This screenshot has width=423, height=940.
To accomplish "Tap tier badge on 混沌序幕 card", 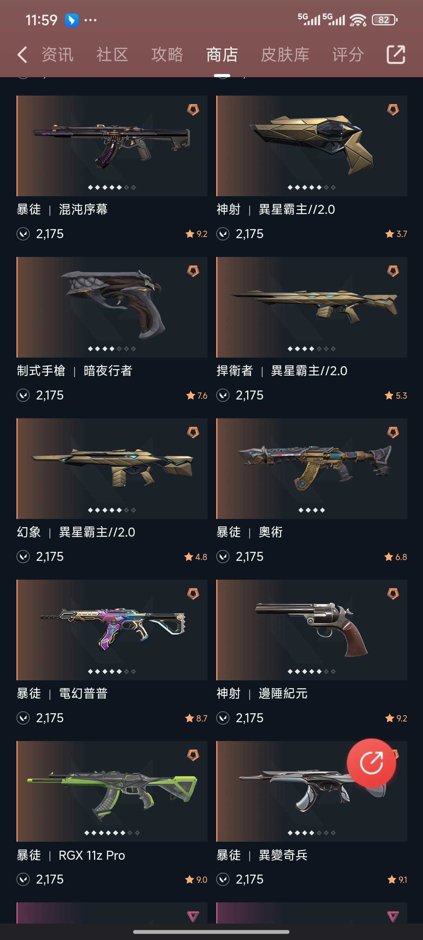I will (193, 109).
